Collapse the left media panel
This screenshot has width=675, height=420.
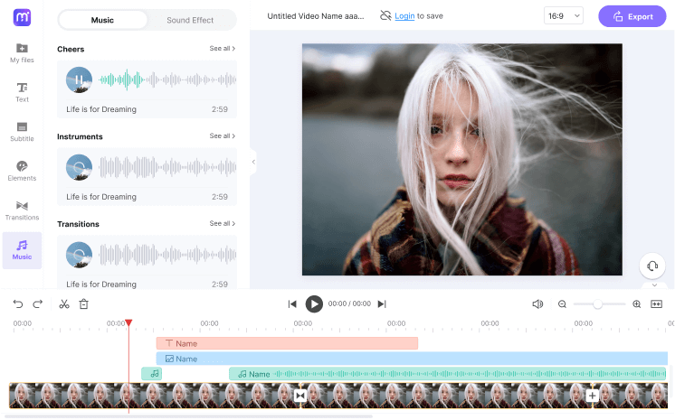click(253, 162)
